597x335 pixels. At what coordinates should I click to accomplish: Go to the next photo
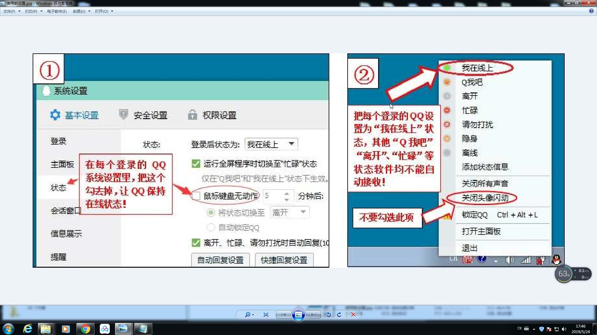[x=313, y=315]
